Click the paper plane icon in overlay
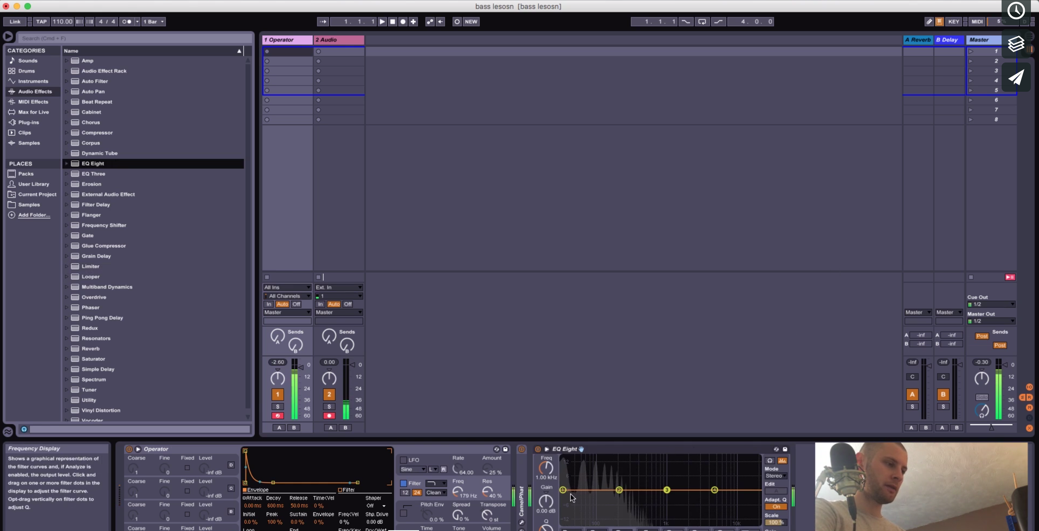The height and width of the screenshot is (531, 1039). [1016, 77]
